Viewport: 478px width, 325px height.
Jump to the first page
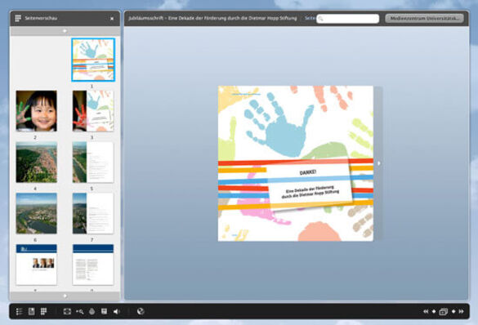click(x=426, y=311)
